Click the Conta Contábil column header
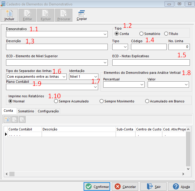195x191 pixels. pos(25,129)
